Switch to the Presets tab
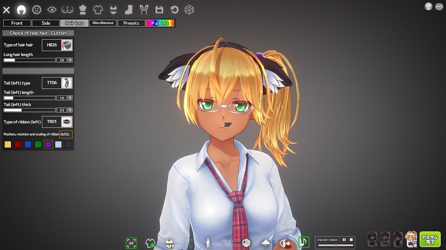Screen dimensions: 446x250 tap(131, 23)
